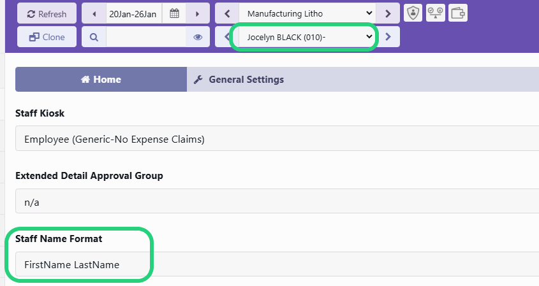The image size is (539, 286).
Task: Click the 20Jan-26Jan date range field
Action: [133, 13]
